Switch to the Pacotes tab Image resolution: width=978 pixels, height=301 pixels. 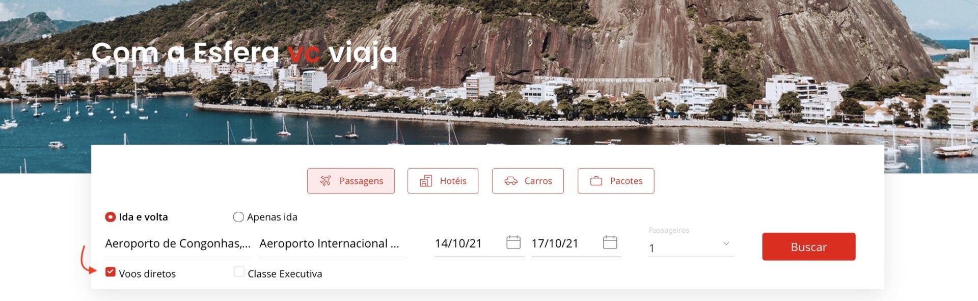[x=616, y=181]
